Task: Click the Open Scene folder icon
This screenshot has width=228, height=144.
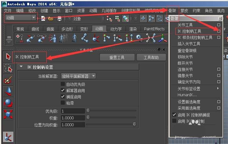Action: coord(51,18)
